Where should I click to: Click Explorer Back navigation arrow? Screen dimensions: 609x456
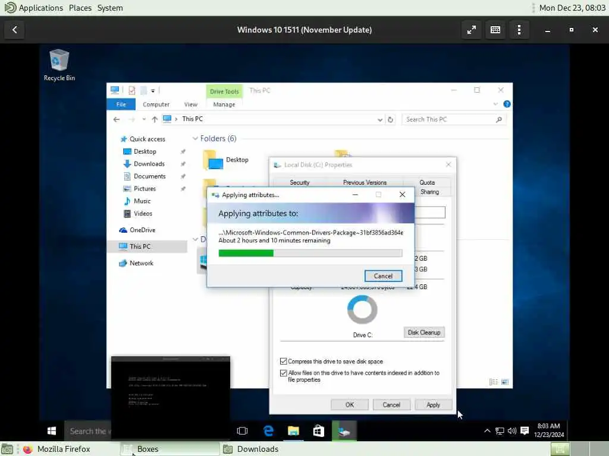[x=117, y=119]
